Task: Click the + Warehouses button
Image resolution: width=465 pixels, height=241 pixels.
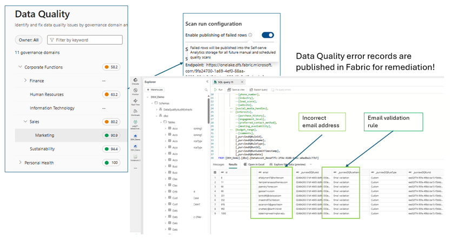Action: [155, 89]
